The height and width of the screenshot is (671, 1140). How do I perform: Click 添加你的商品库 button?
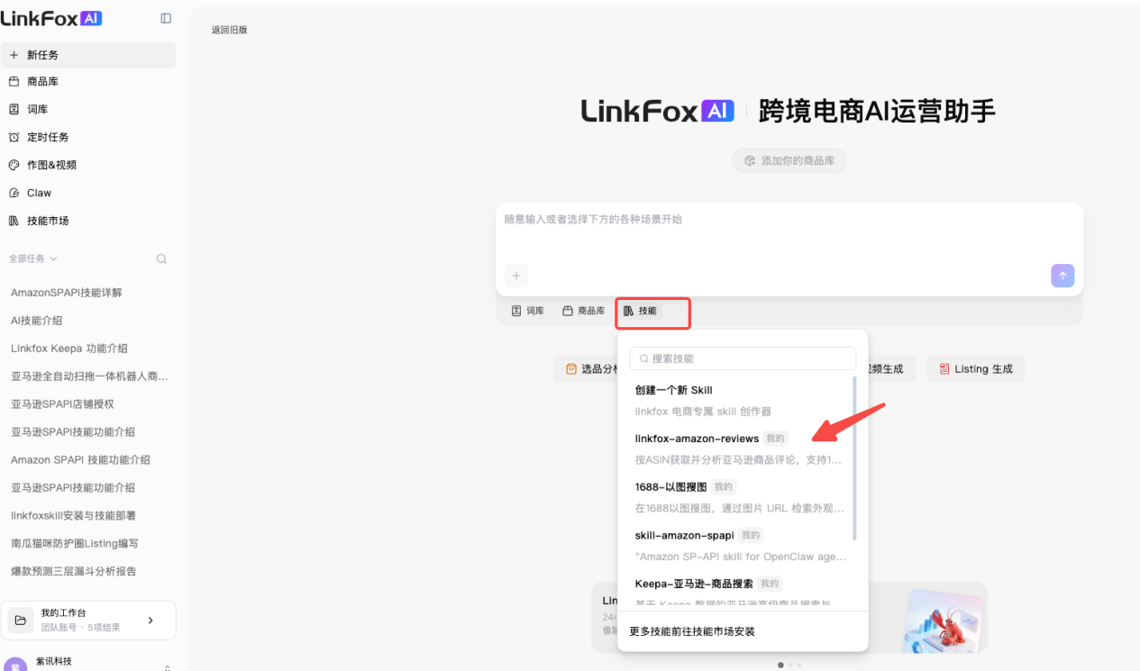point(789,161)
